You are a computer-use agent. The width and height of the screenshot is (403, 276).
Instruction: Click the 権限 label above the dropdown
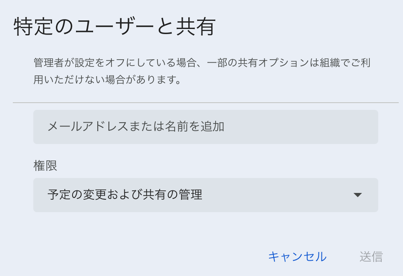point(45,166)
